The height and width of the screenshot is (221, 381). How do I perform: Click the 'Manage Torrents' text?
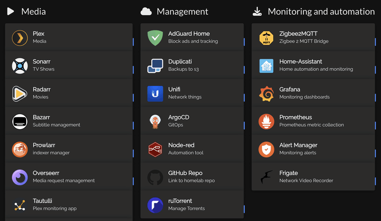(186, 209)
